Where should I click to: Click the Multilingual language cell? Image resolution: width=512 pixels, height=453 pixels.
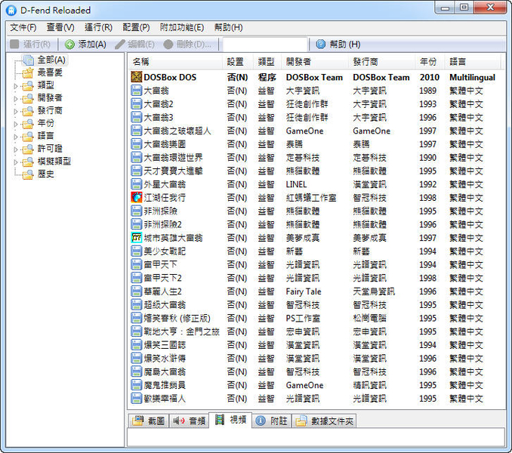(x=473, y=77)
